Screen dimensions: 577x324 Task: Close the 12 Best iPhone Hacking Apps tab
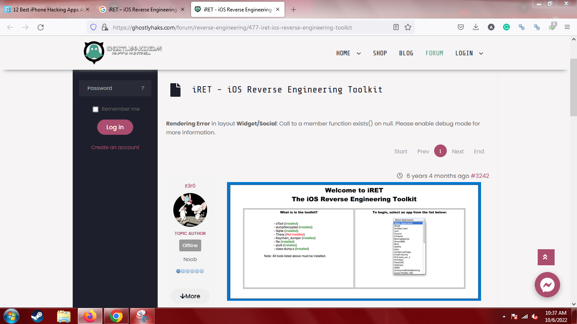87,9
